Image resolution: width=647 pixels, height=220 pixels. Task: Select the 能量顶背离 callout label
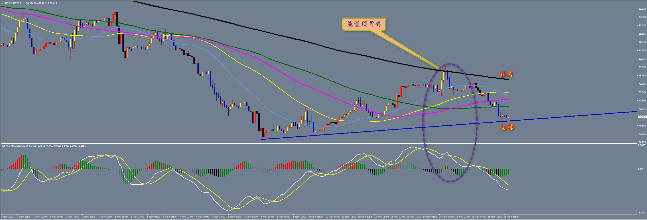pos(364,24)
